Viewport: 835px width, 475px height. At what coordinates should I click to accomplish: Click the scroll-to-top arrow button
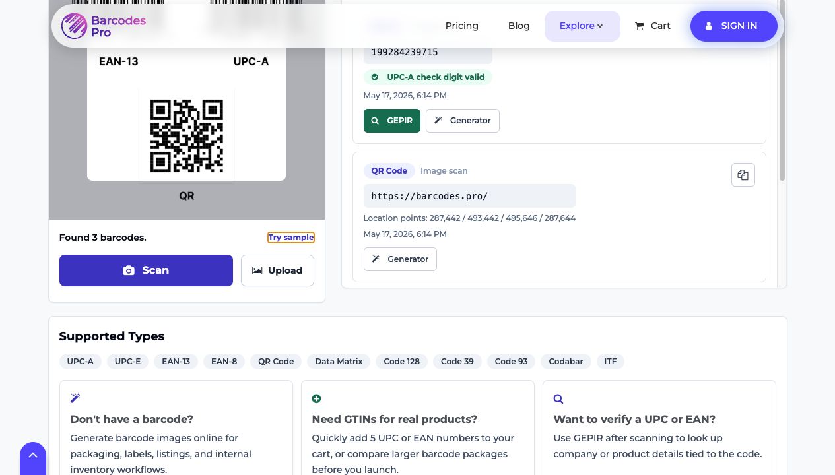(33, 458)
